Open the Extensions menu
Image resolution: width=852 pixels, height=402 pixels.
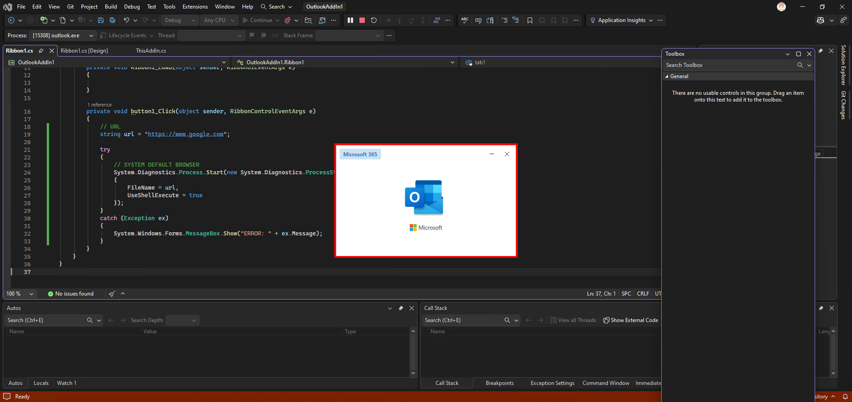195,7
